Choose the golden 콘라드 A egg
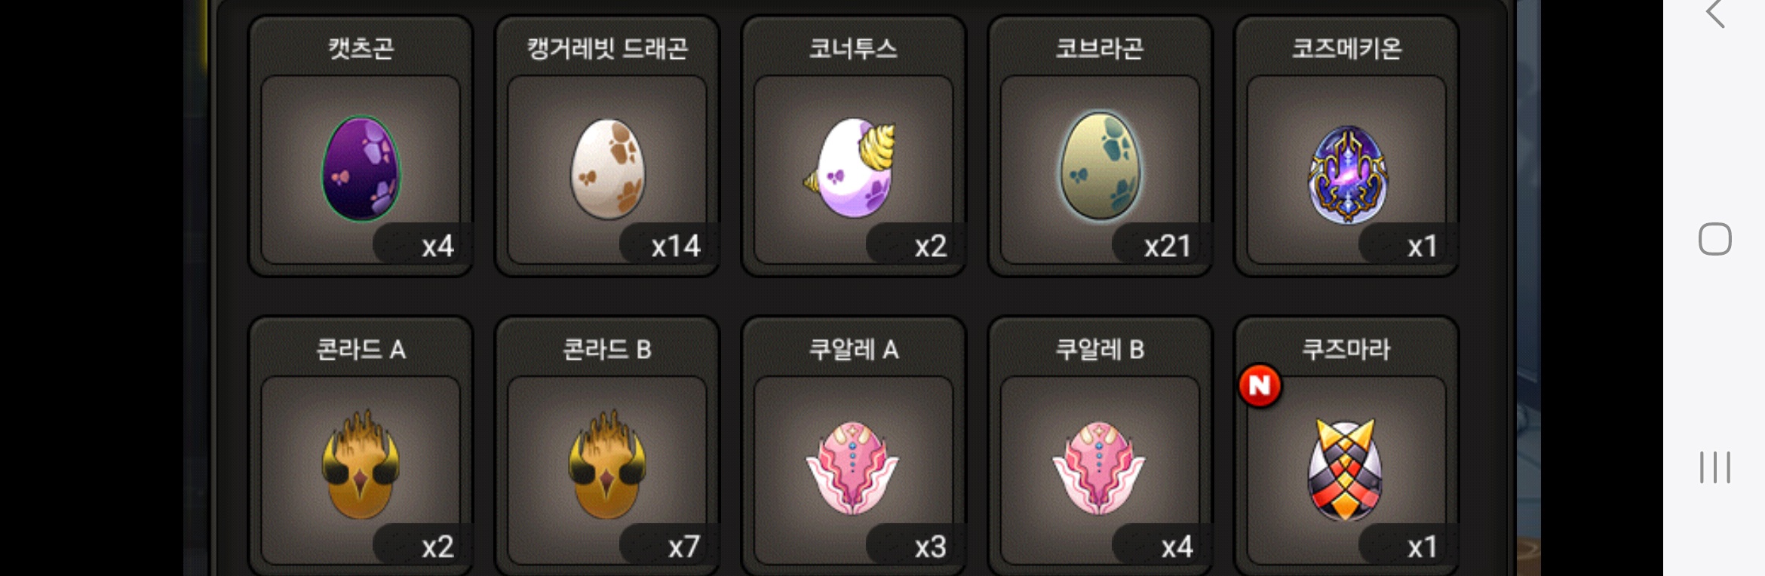This screenshot has height=576, width=1765. click(x=361, y=464)
